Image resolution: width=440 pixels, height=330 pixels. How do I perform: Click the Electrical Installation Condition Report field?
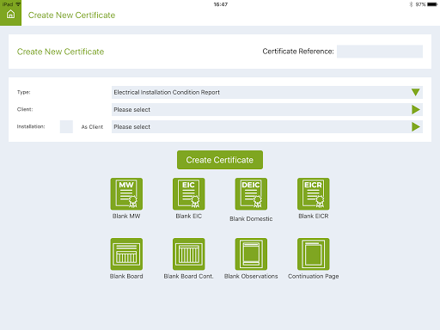point(267,92)
